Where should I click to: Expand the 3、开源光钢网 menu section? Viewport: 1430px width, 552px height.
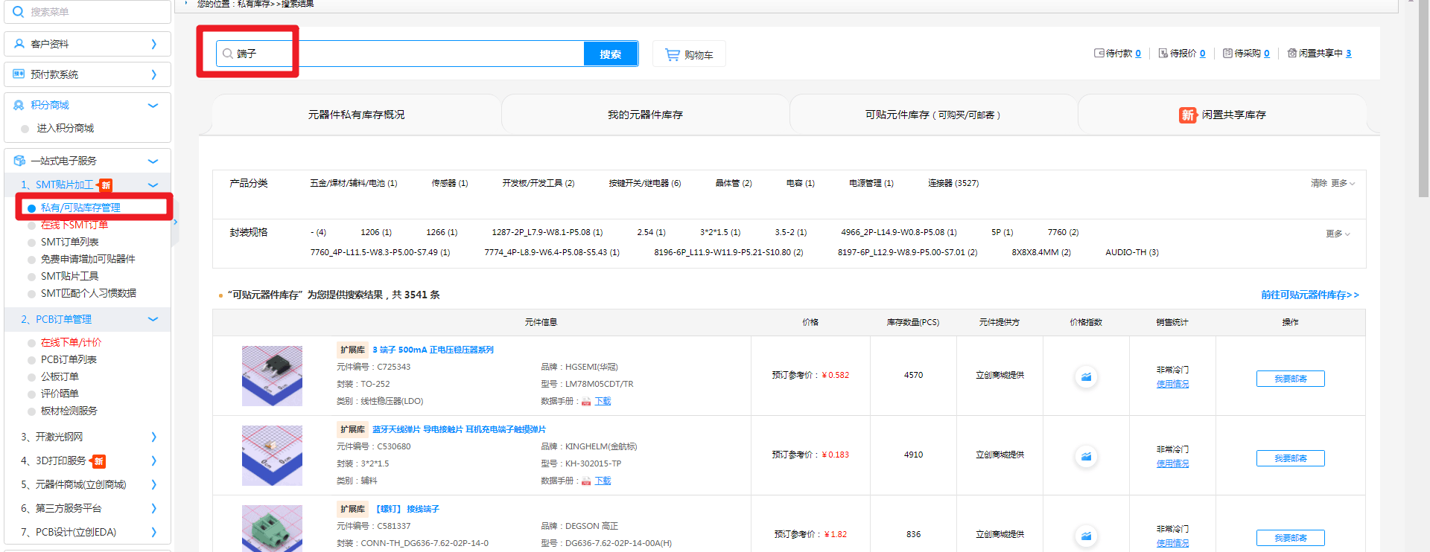tap(153, 437)
